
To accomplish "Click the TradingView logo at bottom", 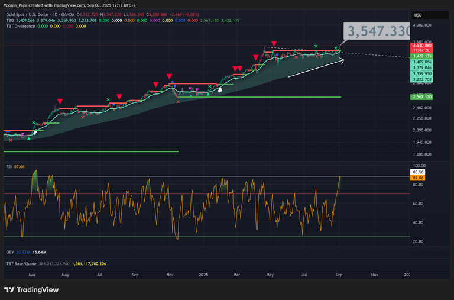I will 31,289.
